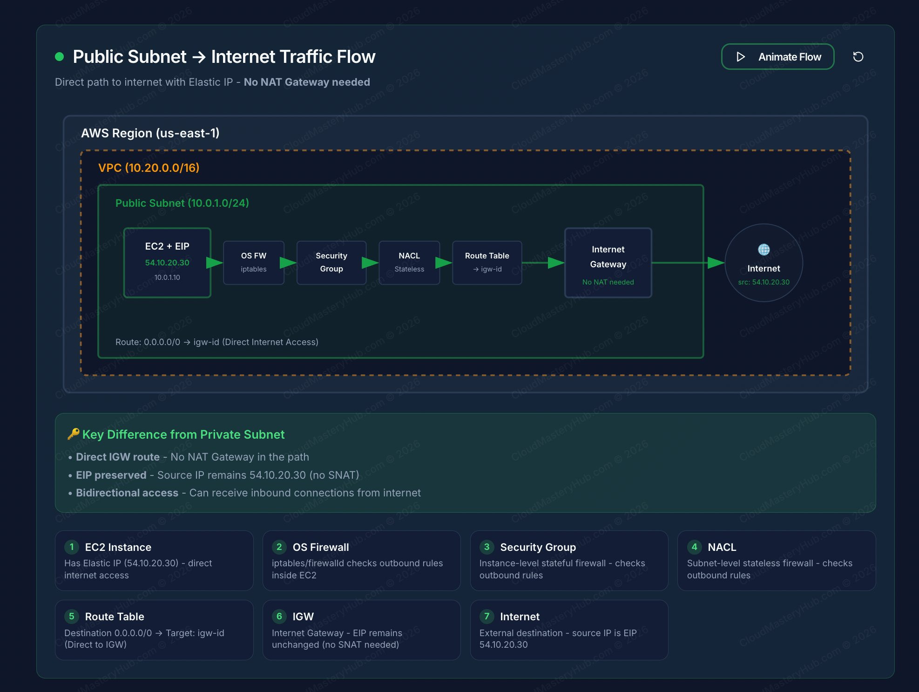
Task: Click the Internet Gateway node
Action: 608,263
